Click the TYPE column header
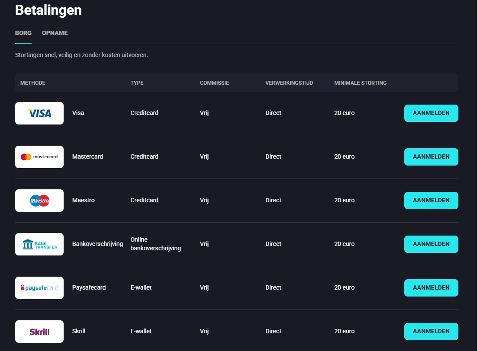Viewport: 477px width, 351px height. pyautogui.click(x=137, y=83)
